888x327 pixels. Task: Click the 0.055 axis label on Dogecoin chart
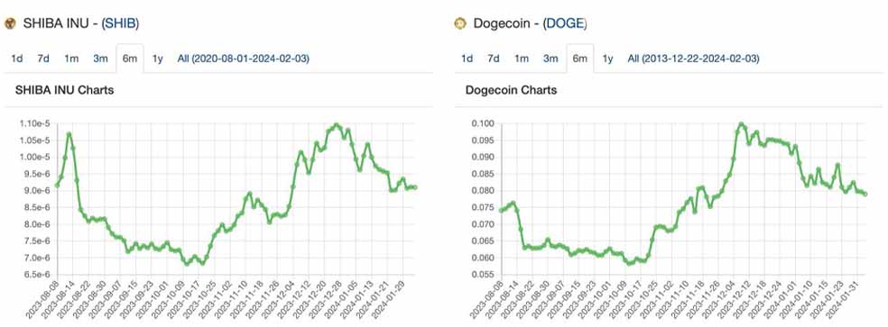pos(482,275)
